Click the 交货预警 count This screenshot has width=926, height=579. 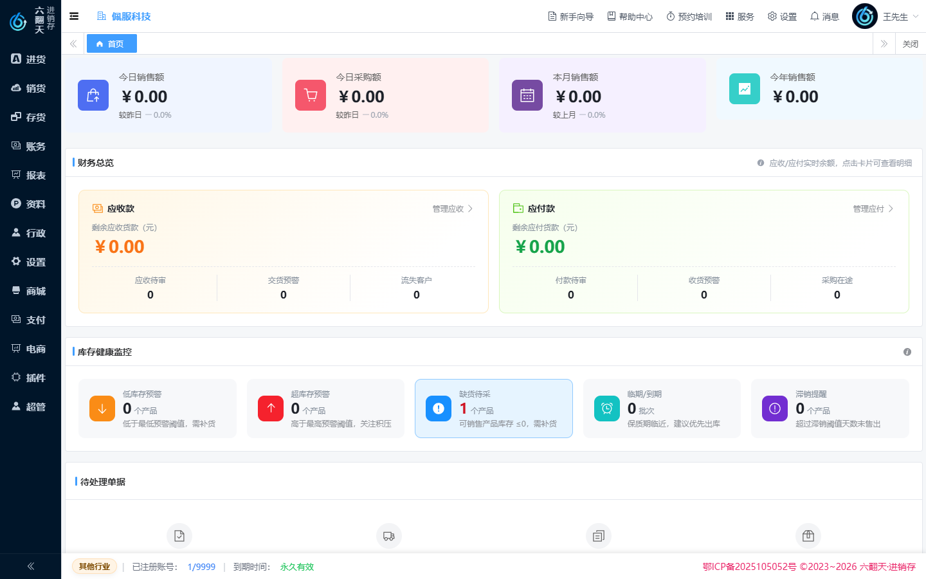coord(284,295)
